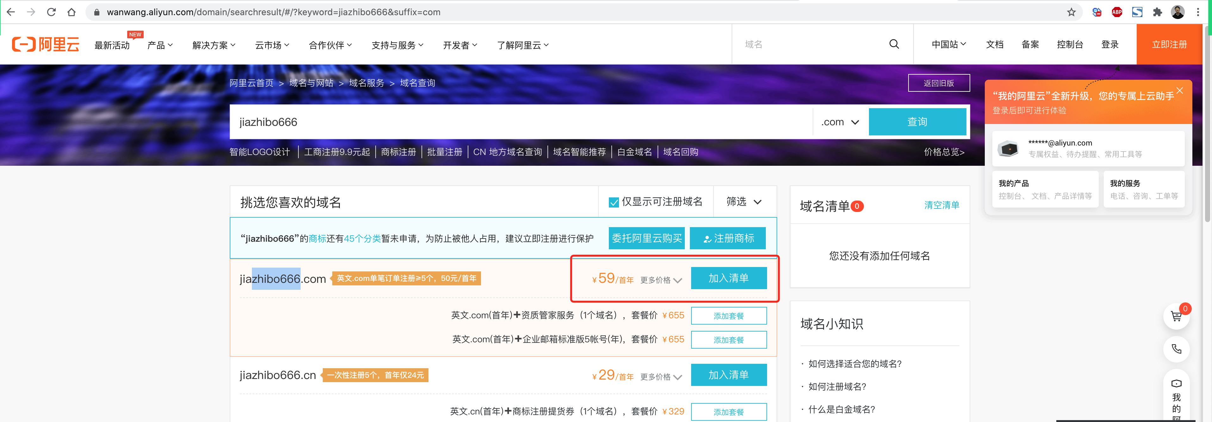Add jiazhibo666.com via 加入清单
This screenshot has width=1212, height=422.
pos(728,278)
